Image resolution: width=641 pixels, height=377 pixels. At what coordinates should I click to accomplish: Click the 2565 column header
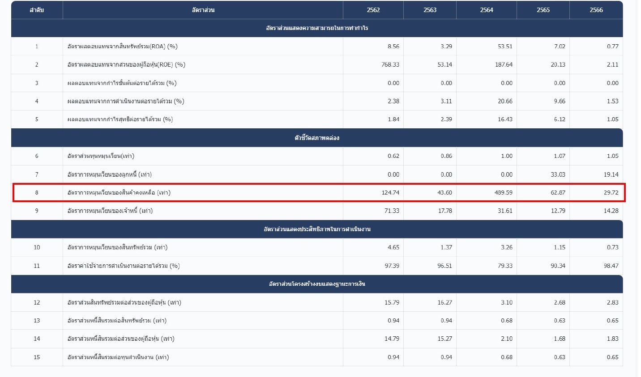(543, 10)
